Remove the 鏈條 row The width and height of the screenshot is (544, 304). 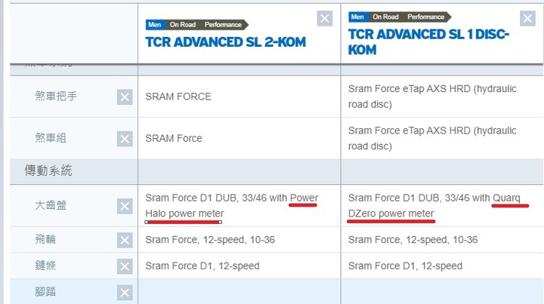coord(125,266)
